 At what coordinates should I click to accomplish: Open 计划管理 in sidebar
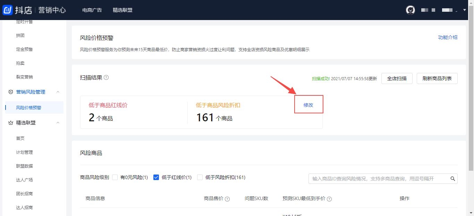24,152
